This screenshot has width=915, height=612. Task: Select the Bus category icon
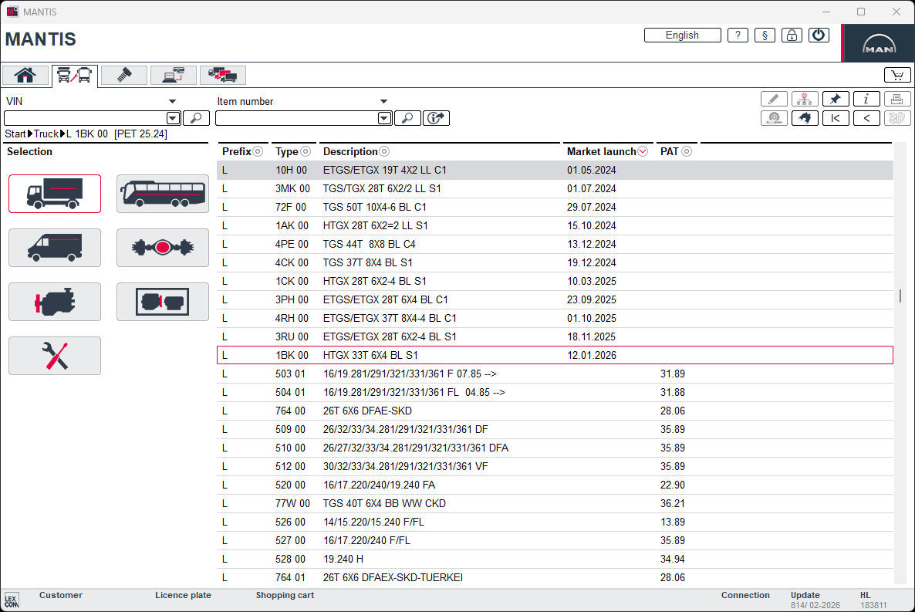click(x=163, y=194)
